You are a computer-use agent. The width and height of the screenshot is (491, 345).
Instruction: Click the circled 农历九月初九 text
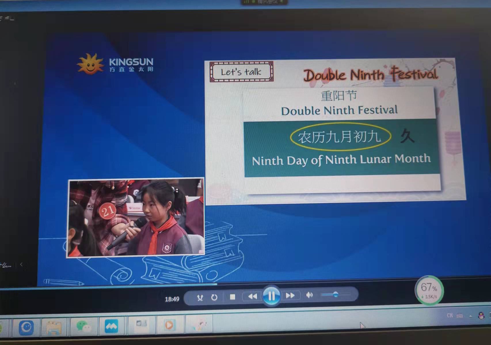(340, 137)
